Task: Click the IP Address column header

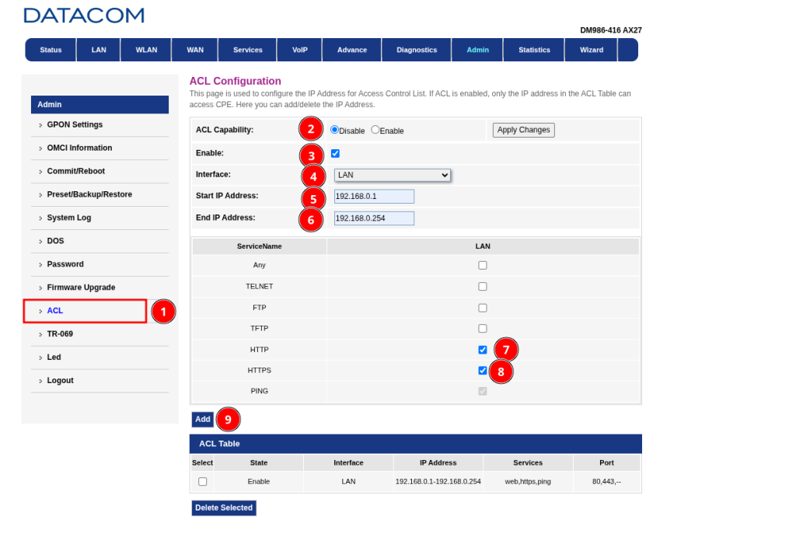Action: [x=438, y=463]
